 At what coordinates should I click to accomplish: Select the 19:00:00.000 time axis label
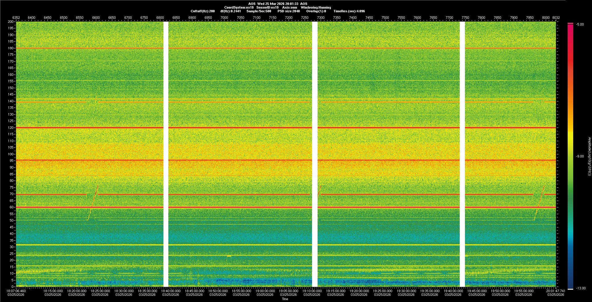click(265, 291)
